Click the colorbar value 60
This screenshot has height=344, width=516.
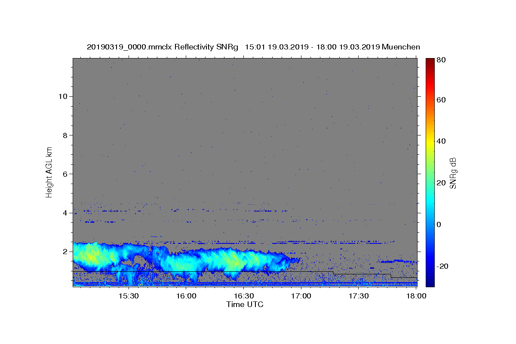(x=442, y=100)
